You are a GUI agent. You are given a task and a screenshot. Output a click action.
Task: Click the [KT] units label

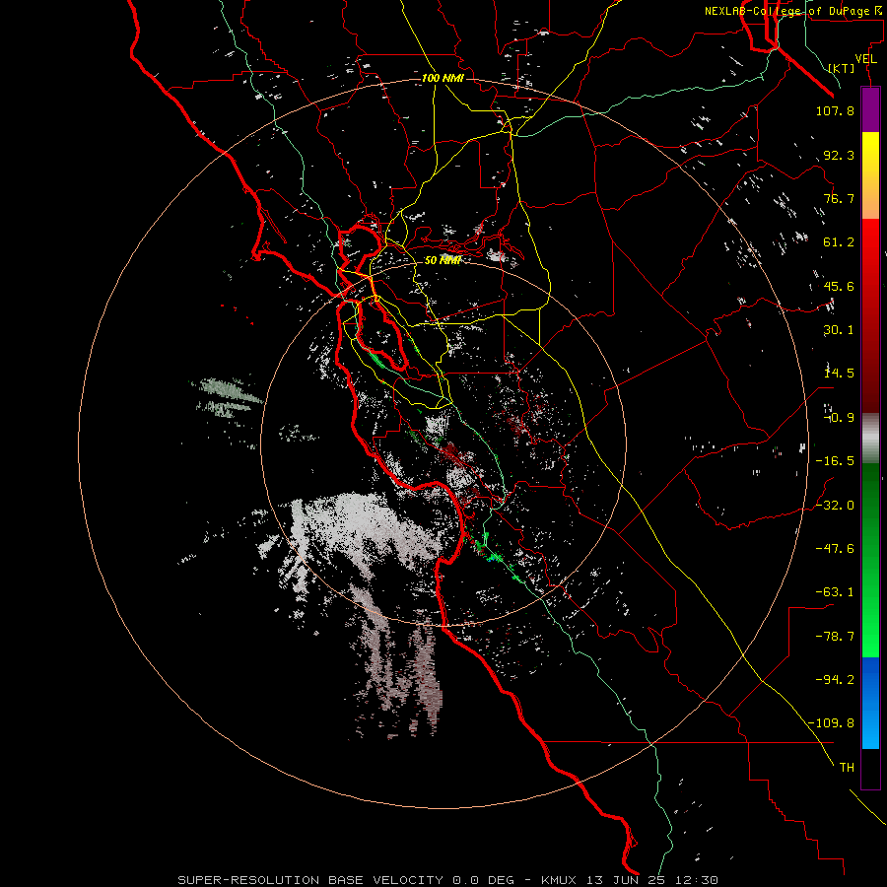842,68
